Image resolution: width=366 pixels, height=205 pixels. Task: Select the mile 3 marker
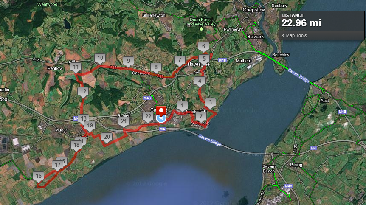tap(210, 103)
